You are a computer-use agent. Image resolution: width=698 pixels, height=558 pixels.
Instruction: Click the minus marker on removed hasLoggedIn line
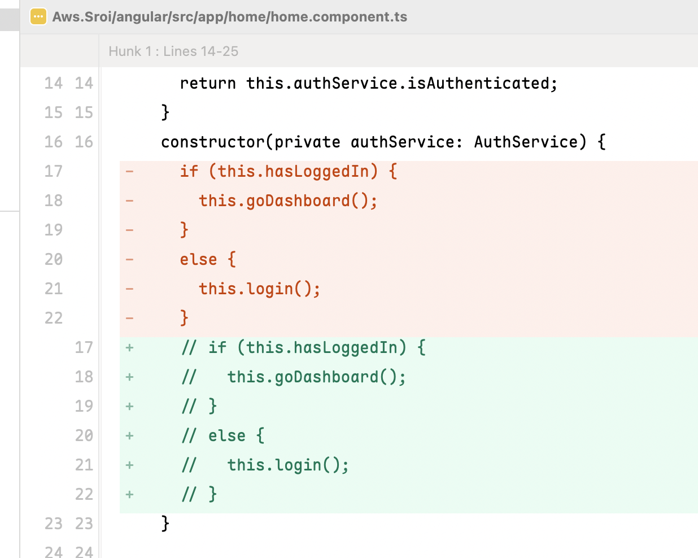(x=130, y=171)
